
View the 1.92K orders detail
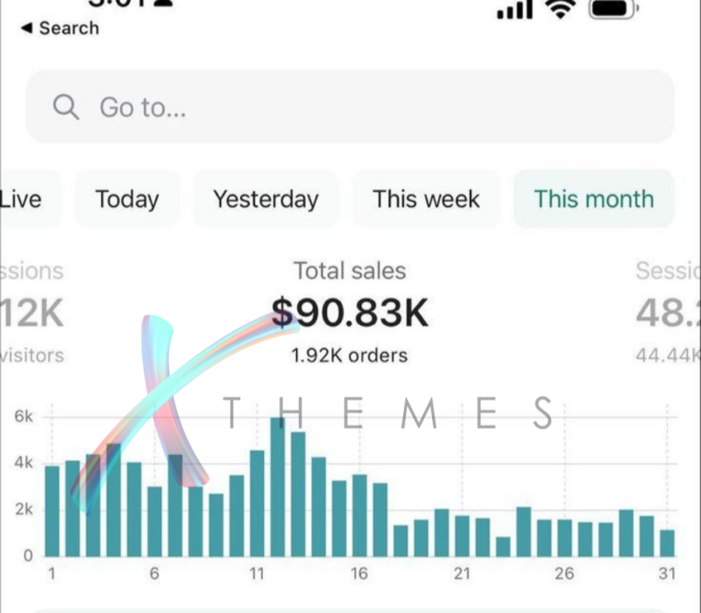click(350, 356)
